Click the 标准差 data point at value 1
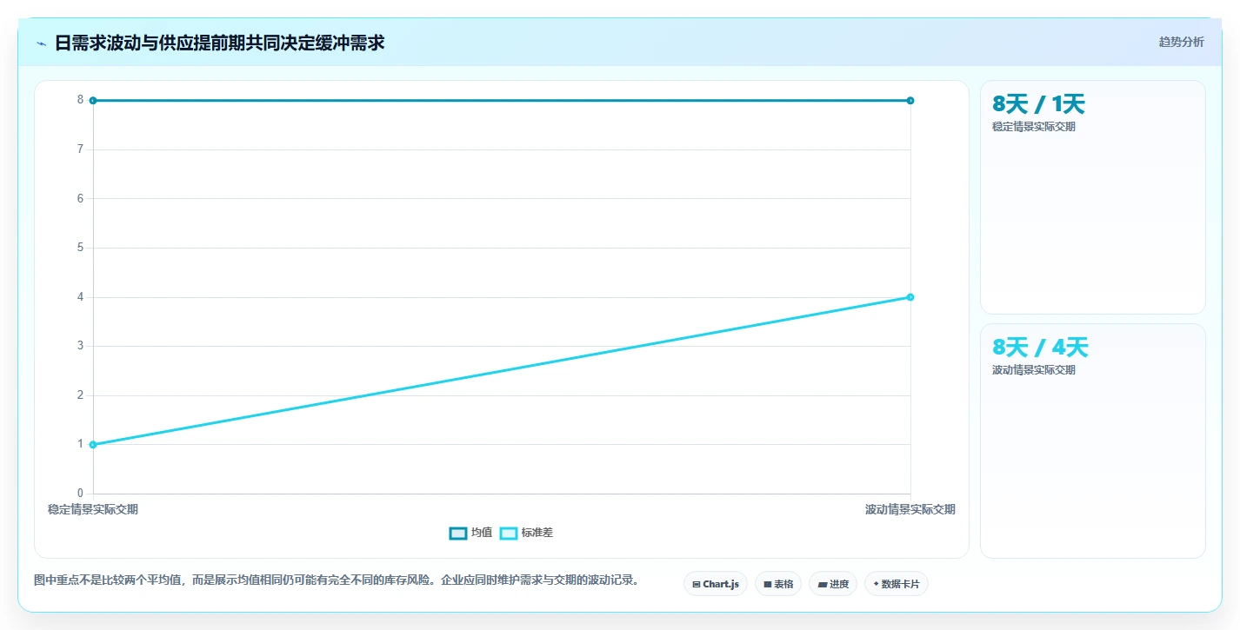Image resolution: width=1240 pixels, height=630 pixels. (93, 445)
